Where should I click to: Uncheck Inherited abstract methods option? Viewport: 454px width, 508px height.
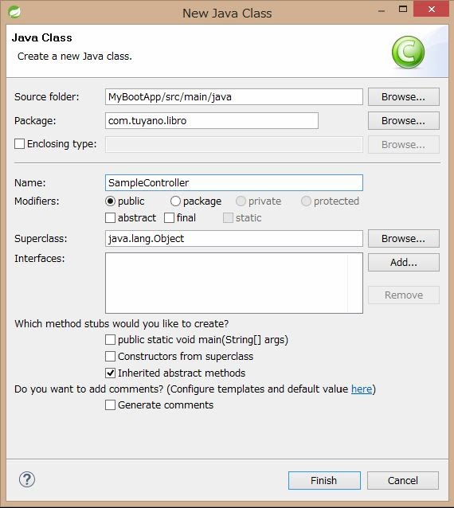[x=110, y=373]
